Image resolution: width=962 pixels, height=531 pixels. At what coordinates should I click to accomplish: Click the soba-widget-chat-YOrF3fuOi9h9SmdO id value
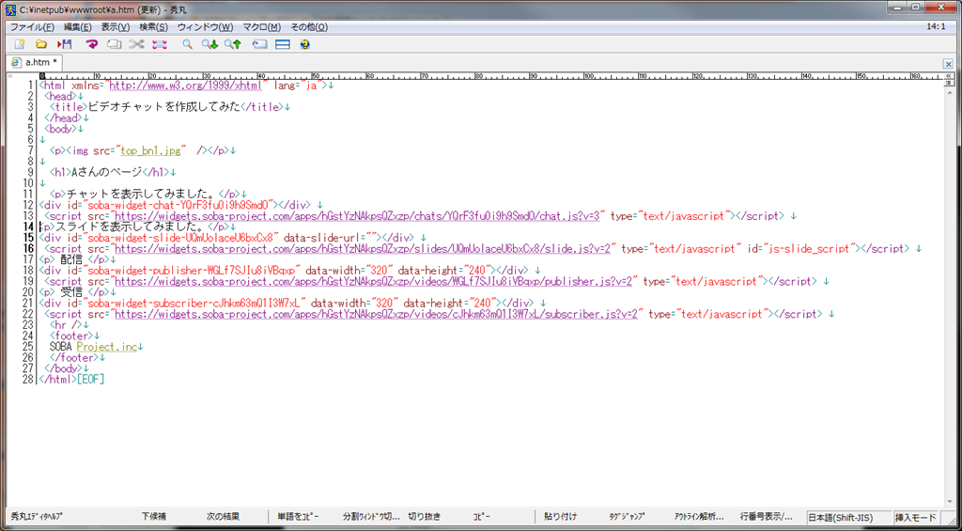click(x=178, y=205)
